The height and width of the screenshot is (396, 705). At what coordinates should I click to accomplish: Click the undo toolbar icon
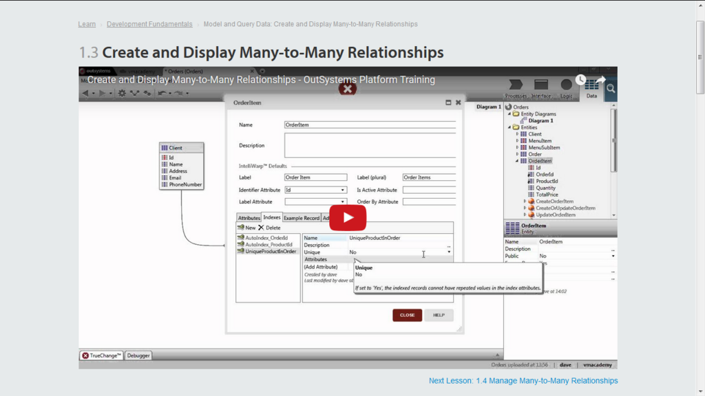162,93
